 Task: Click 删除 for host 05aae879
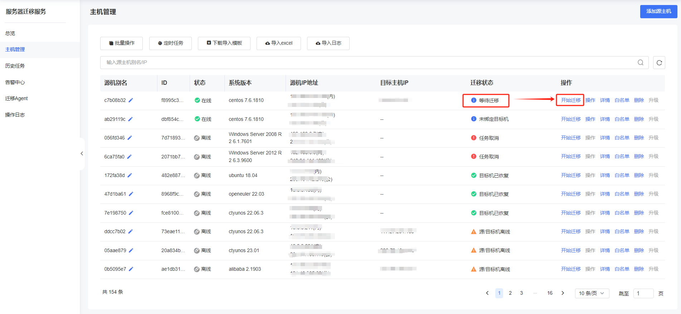pyautogui.click(x=639, y=250)
